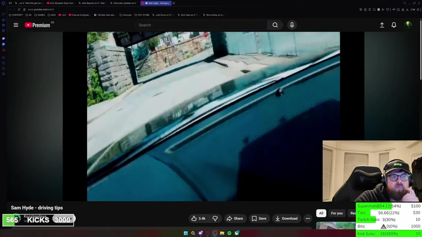Switch to the Clavicular Updates on X tab
Viewport: 422px width, 237px height.
123,3
